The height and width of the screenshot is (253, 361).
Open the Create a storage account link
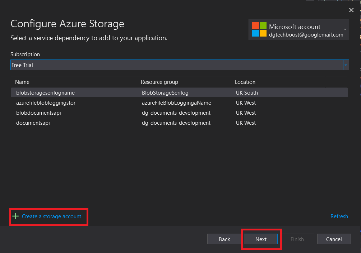pyautogui.click(x=51, y=216)
